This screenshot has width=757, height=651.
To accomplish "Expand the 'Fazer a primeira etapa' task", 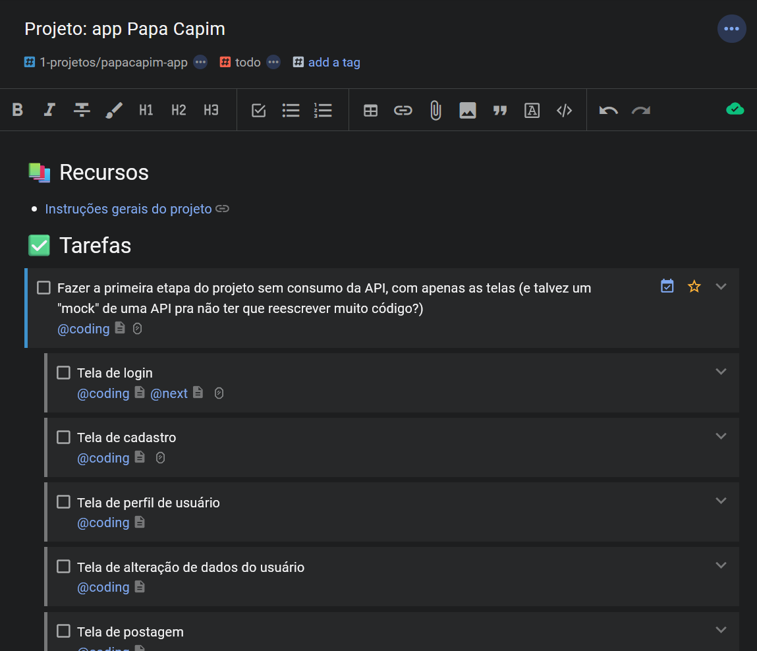I will click(x=721, y=287).
